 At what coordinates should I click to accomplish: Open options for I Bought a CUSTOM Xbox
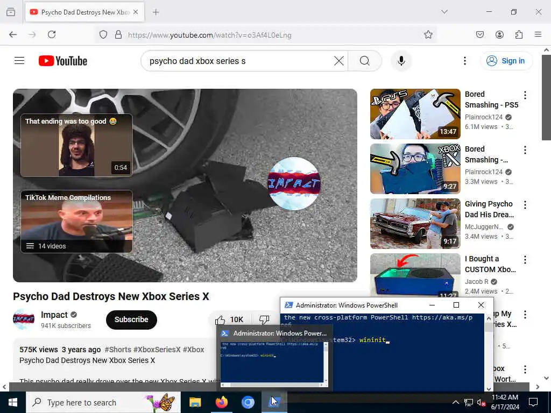pyautogui.click(x=525, y=260)
